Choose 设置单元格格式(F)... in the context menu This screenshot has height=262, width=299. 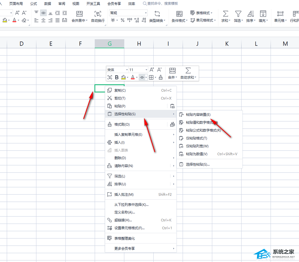coord(141,228)
